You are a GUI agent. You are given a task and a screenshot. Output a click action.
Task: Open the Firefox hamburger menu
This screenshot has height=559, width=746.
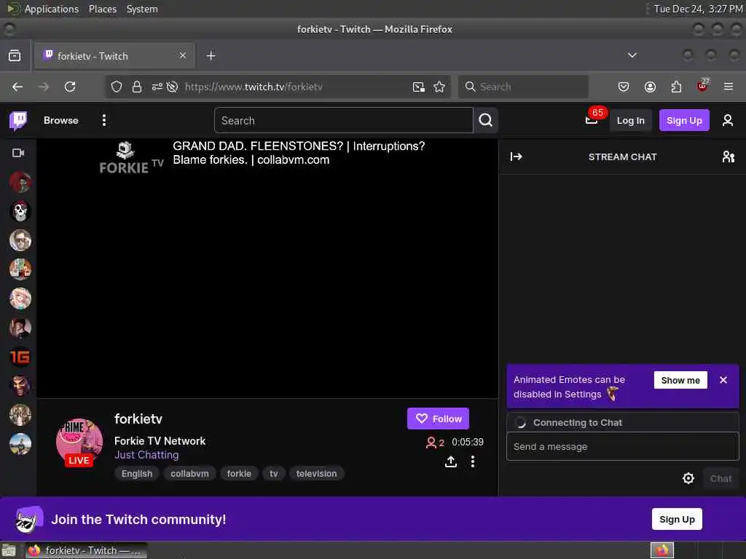728,87
